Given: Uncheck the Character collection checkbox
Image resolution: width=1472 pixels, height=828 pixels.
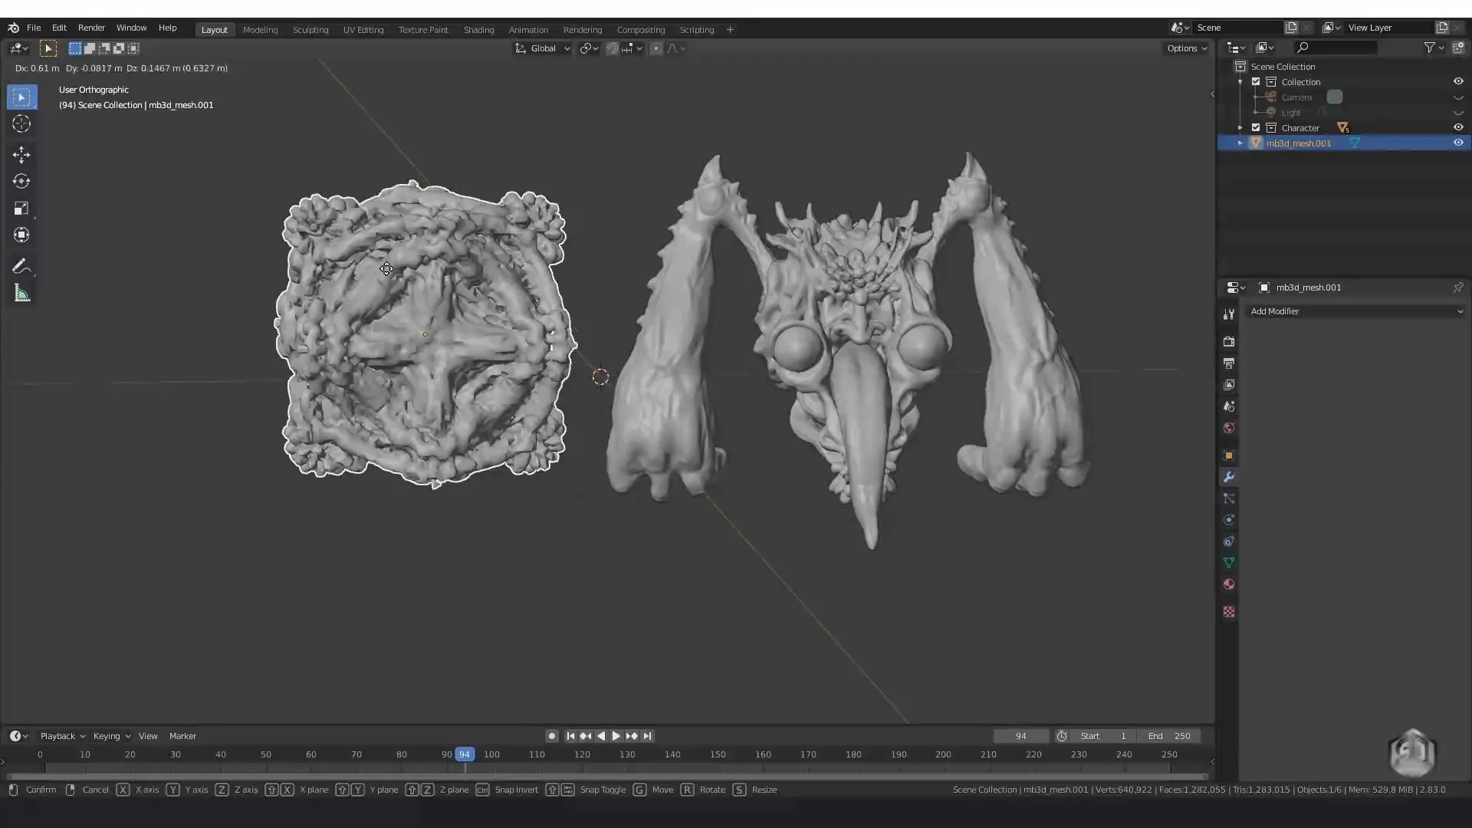Looking at the screenshot, I should coord(1256,127).
